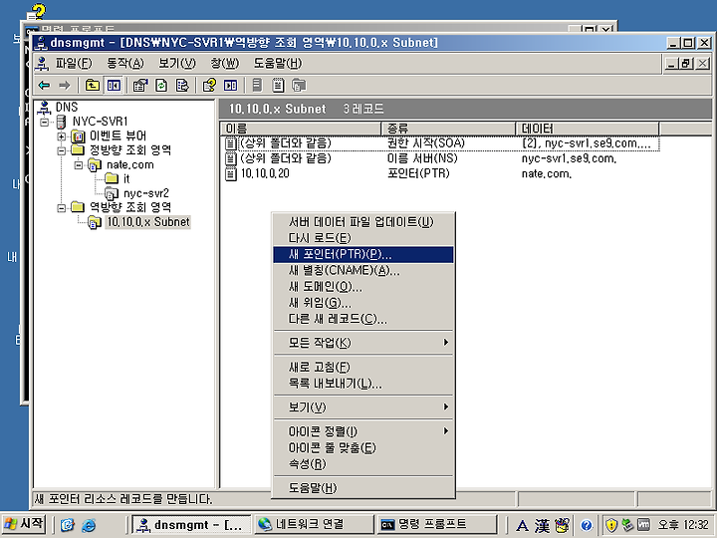Click the green Refresh toolbar icon
The height and width of the screenshot is (538, 717).
[x=161, y=85]
